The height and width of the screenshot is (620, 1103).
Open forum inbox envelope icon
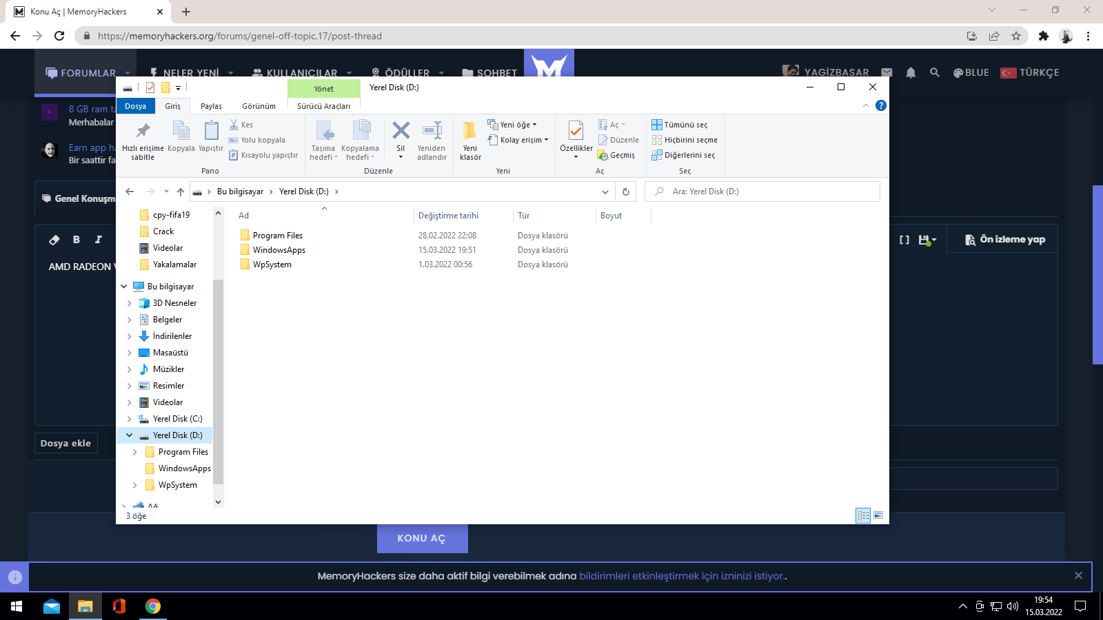coord(887,72)
